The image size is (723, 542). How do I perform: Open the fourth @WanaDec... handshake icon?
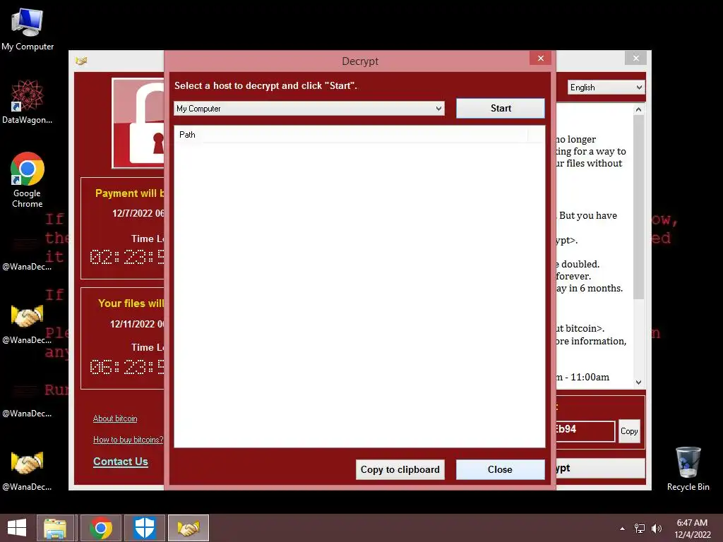pos(28,470)
